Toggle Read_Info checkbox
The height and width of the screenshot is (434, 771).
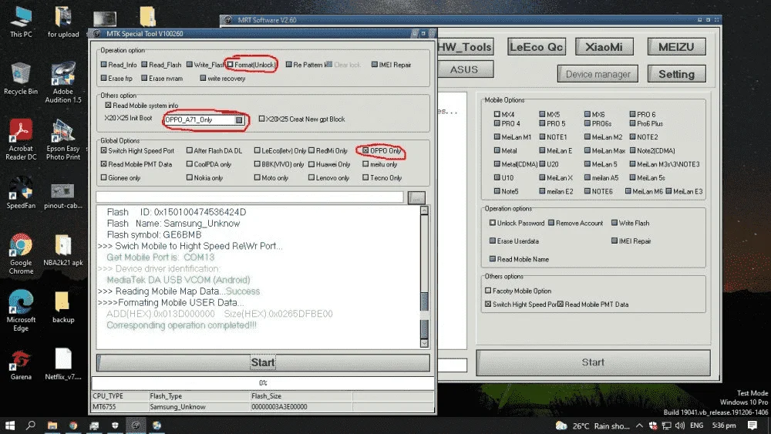104,65
